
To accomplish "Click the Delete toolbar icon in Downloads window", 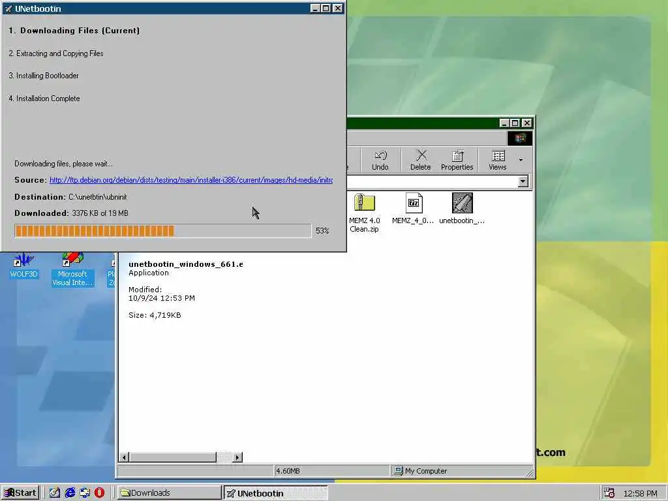I will 421,160.
